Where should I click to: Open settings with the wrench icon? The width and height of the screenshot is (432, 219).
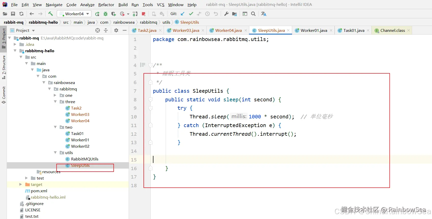tap(226, 14)
